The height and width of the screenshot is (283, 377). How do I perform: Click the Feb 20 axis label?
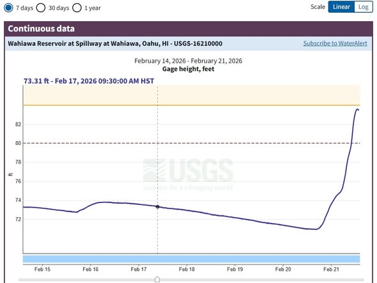(x=283, y=270)
